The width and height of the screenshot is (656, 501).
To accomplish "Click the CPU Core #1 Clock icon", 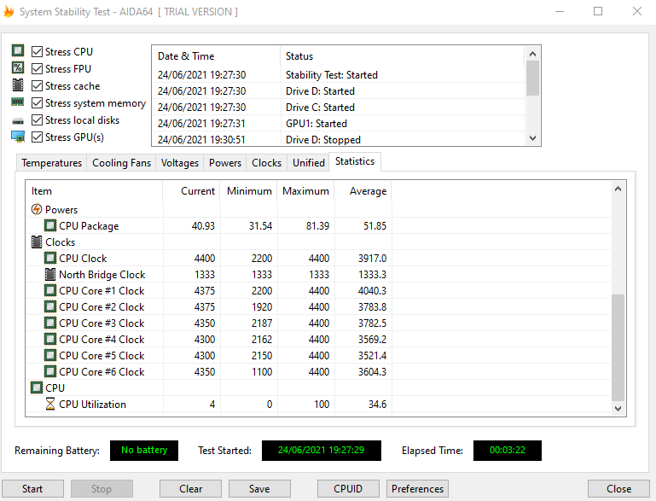I will (x=50, y=290).
